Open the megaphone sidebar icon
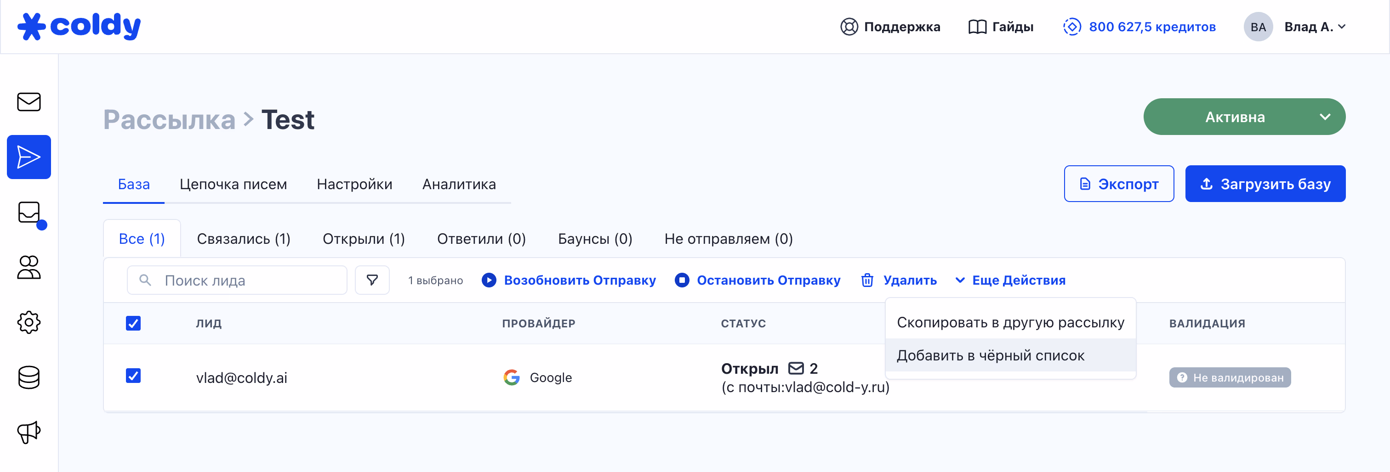The height and width of the screenshot is (472, 1390). pyautogui.click(x=28, y=432)
